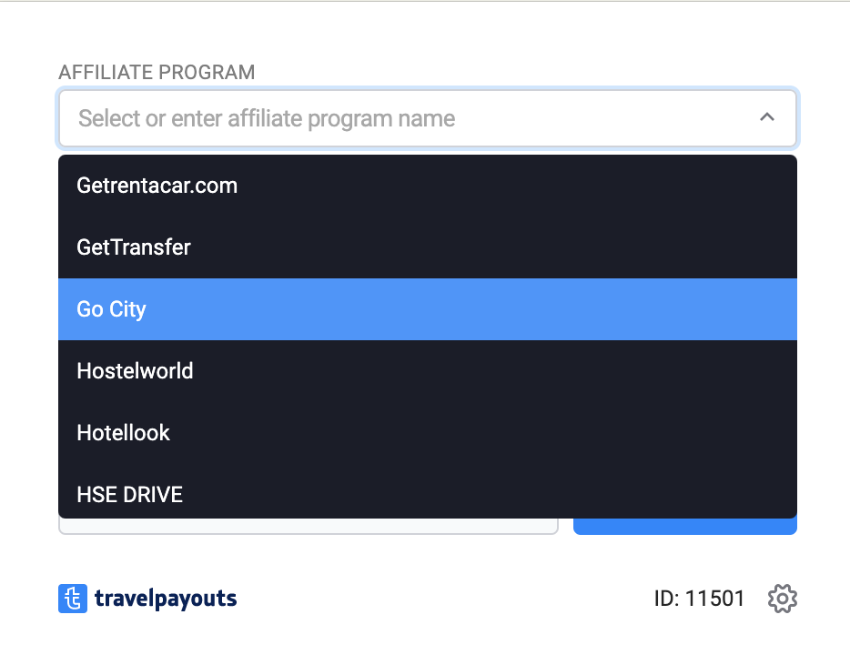
Task: Collapse the affiliate program dropdown chevron
Action: coord(767,117)
